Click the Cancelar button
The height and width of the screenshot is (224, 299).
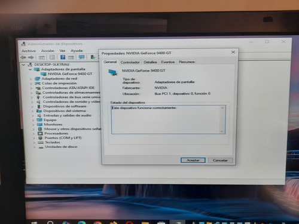220,160
